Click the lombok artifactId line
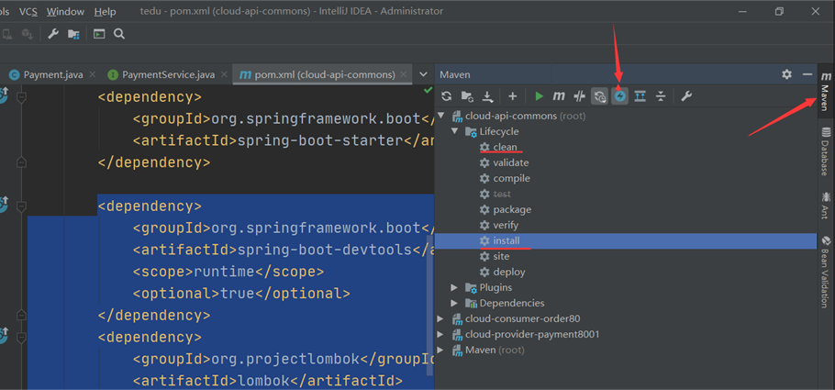835x390 pixels. point(268,381)
